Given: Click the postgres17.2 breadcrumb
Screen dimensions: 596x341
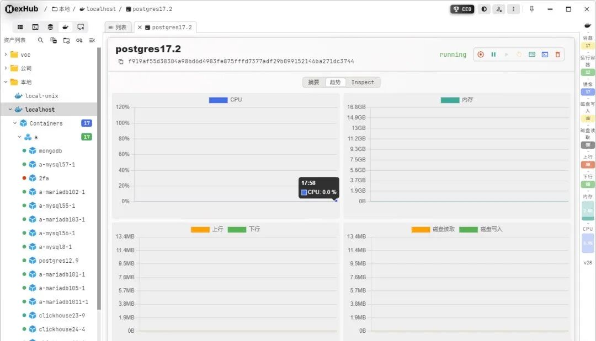Looking at the screenshot, I should click(149, 9).
